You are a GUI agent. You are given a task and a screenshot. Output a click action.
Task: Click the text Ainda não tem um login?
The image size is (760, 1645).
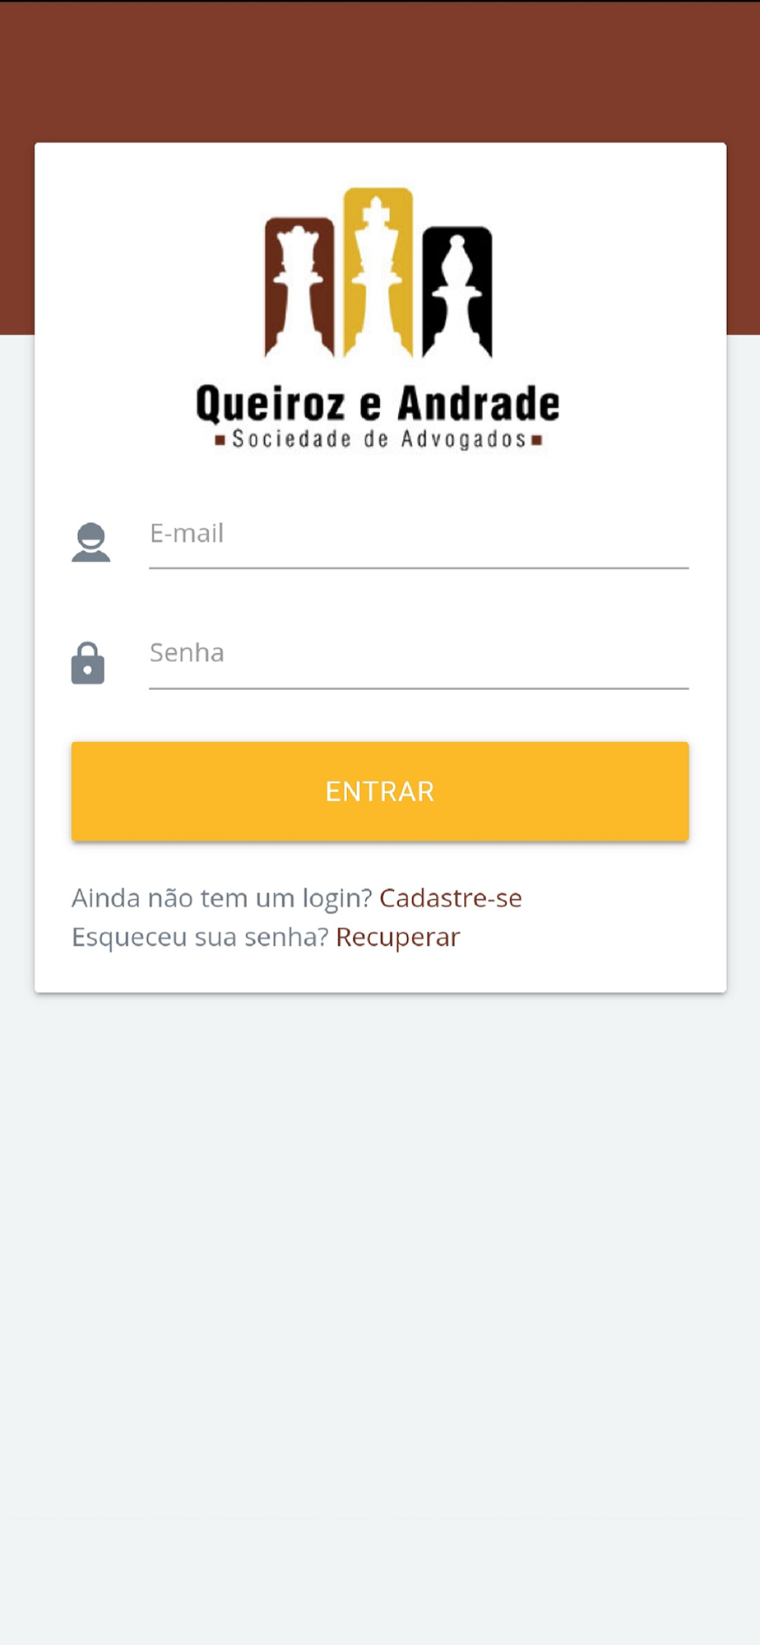222,897
